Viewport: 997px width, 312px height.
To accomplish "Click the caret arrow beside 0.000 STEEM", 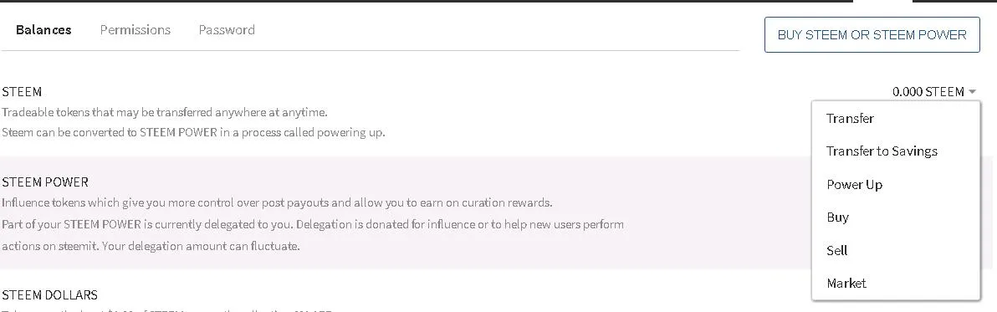I will (972, 92).
